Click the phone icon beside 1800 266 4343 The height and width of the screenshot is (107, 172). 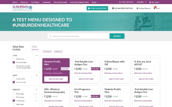point(120,2)
